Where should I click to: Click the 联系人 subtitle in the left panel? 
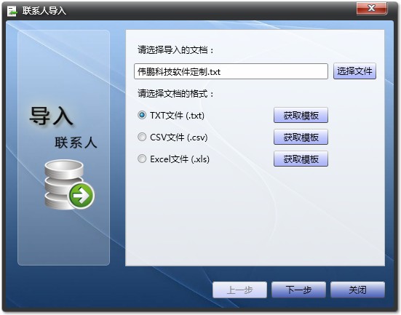[x=76, y=143]
